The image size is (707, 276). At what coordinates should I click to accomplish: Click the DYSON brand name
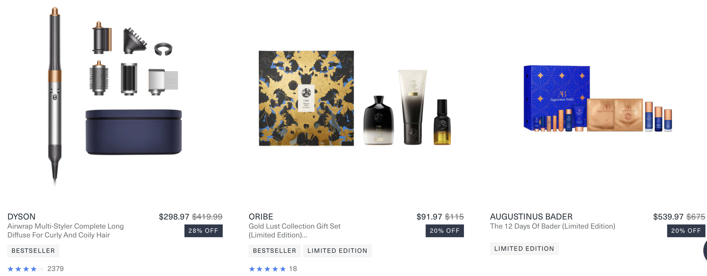(21, 217)
